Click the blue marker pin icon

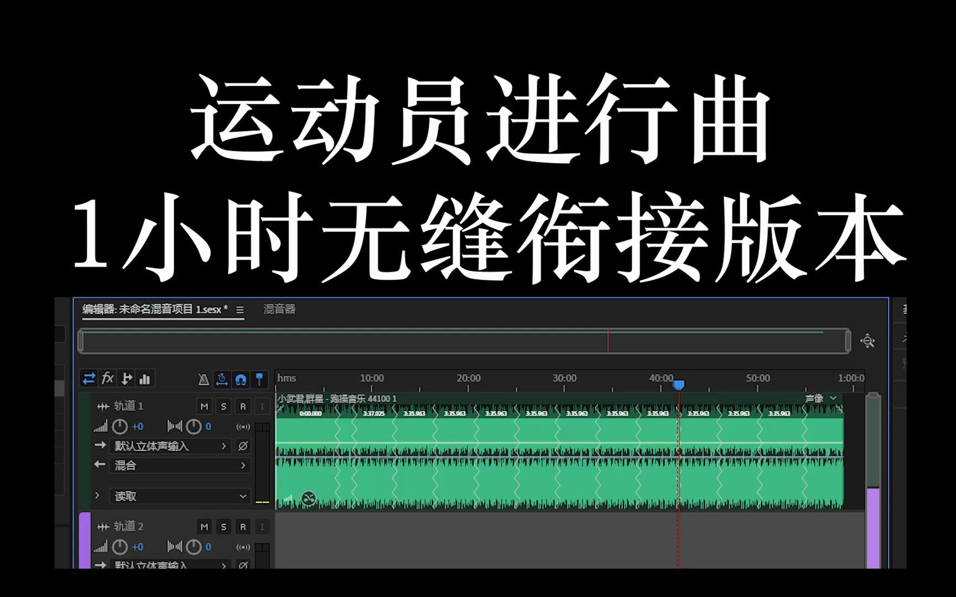pos(259,379)
